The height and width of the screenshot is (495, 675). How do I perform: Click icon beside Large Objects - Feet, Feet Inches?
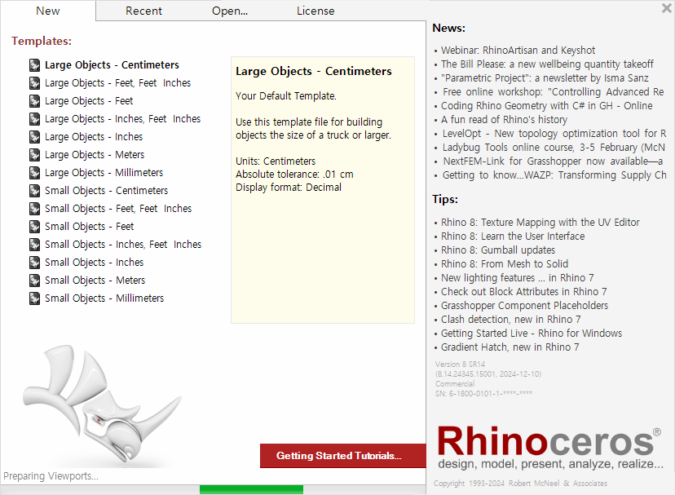34,83
